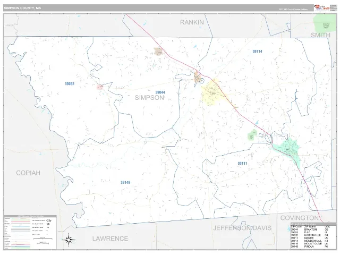
Task: Click the 'ZIP Code' column header
Action: [x=296, y=227]
